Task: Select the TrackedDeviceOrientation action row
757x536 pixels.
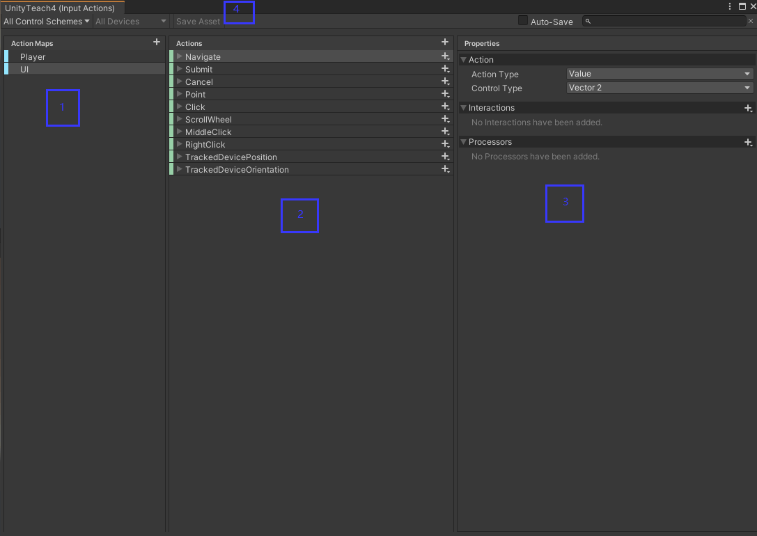Action: click(311, 169)
